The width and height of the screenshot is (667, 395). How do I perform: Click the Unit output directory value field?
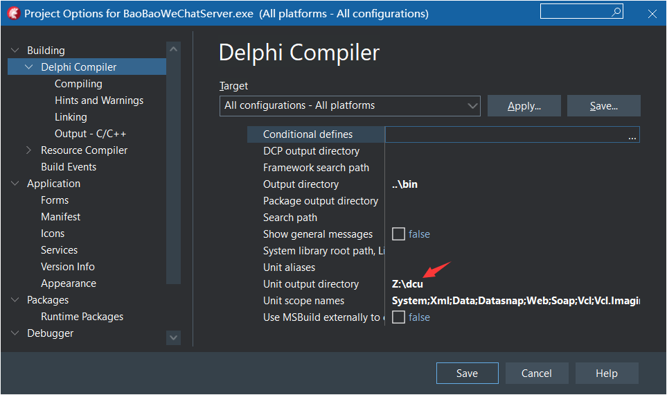pyautogui.click(x=513, y=284)
